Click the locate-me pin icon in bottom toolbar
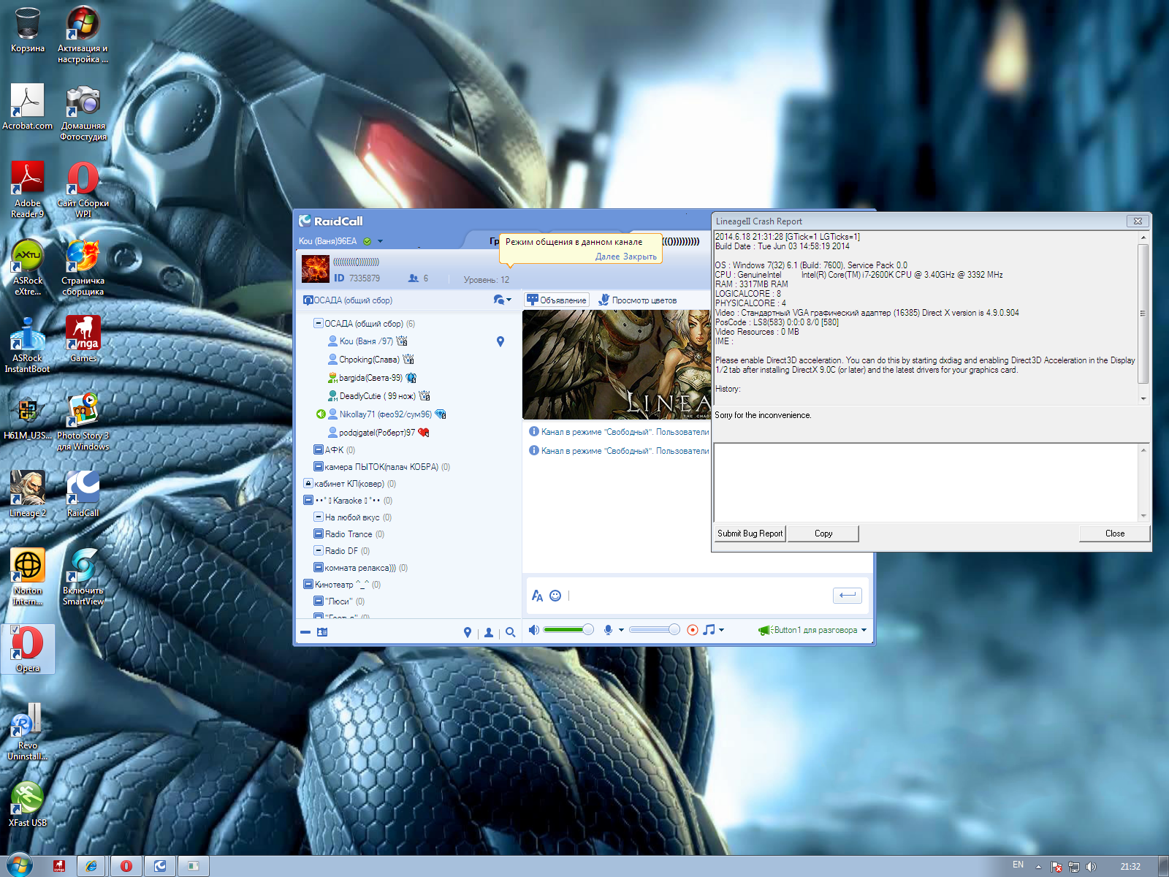The image size is (1169, 877). 468,632
